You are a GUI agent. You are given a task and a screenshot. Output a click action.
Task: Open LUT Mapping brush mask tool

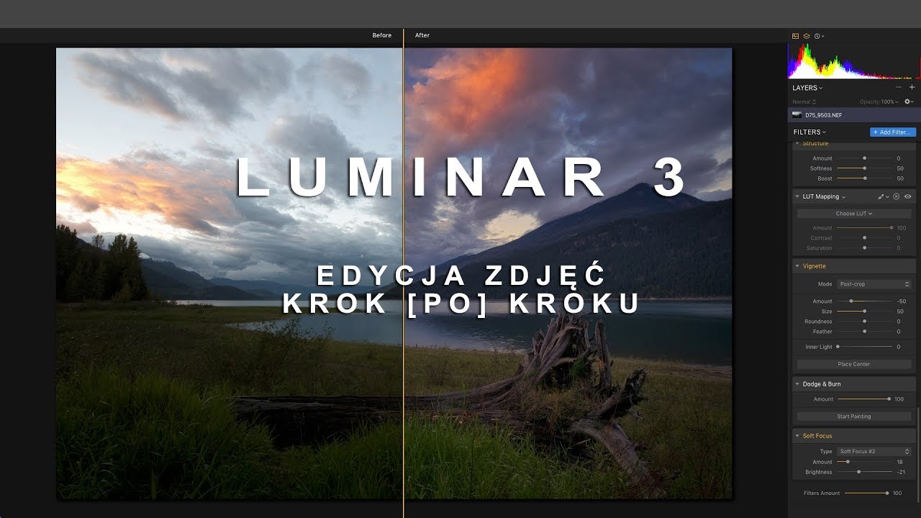point(883,196)
